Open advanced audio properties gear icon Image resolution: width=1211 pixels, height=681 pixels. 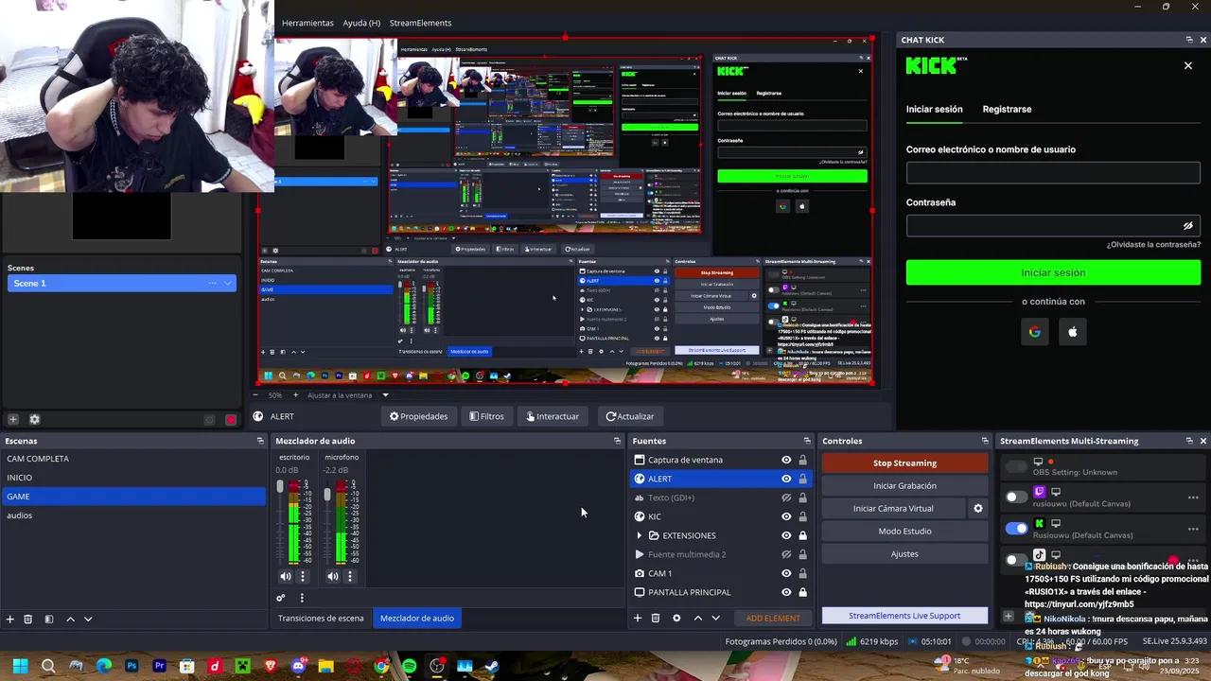click(x=280, y=598)
